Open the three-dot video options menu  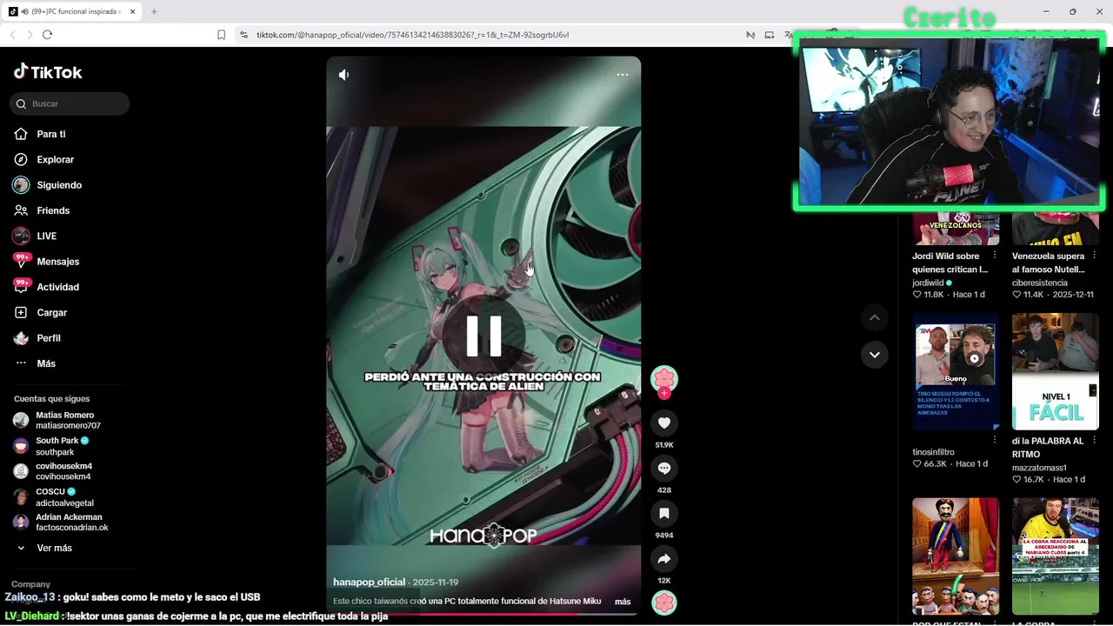tap(623, 75)
